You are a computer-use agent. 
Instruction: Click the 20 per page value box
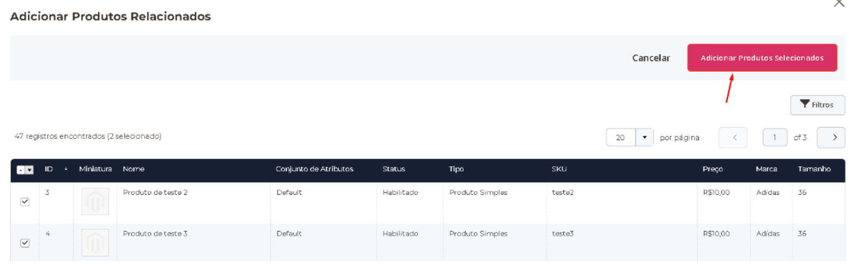pos(620,137)
